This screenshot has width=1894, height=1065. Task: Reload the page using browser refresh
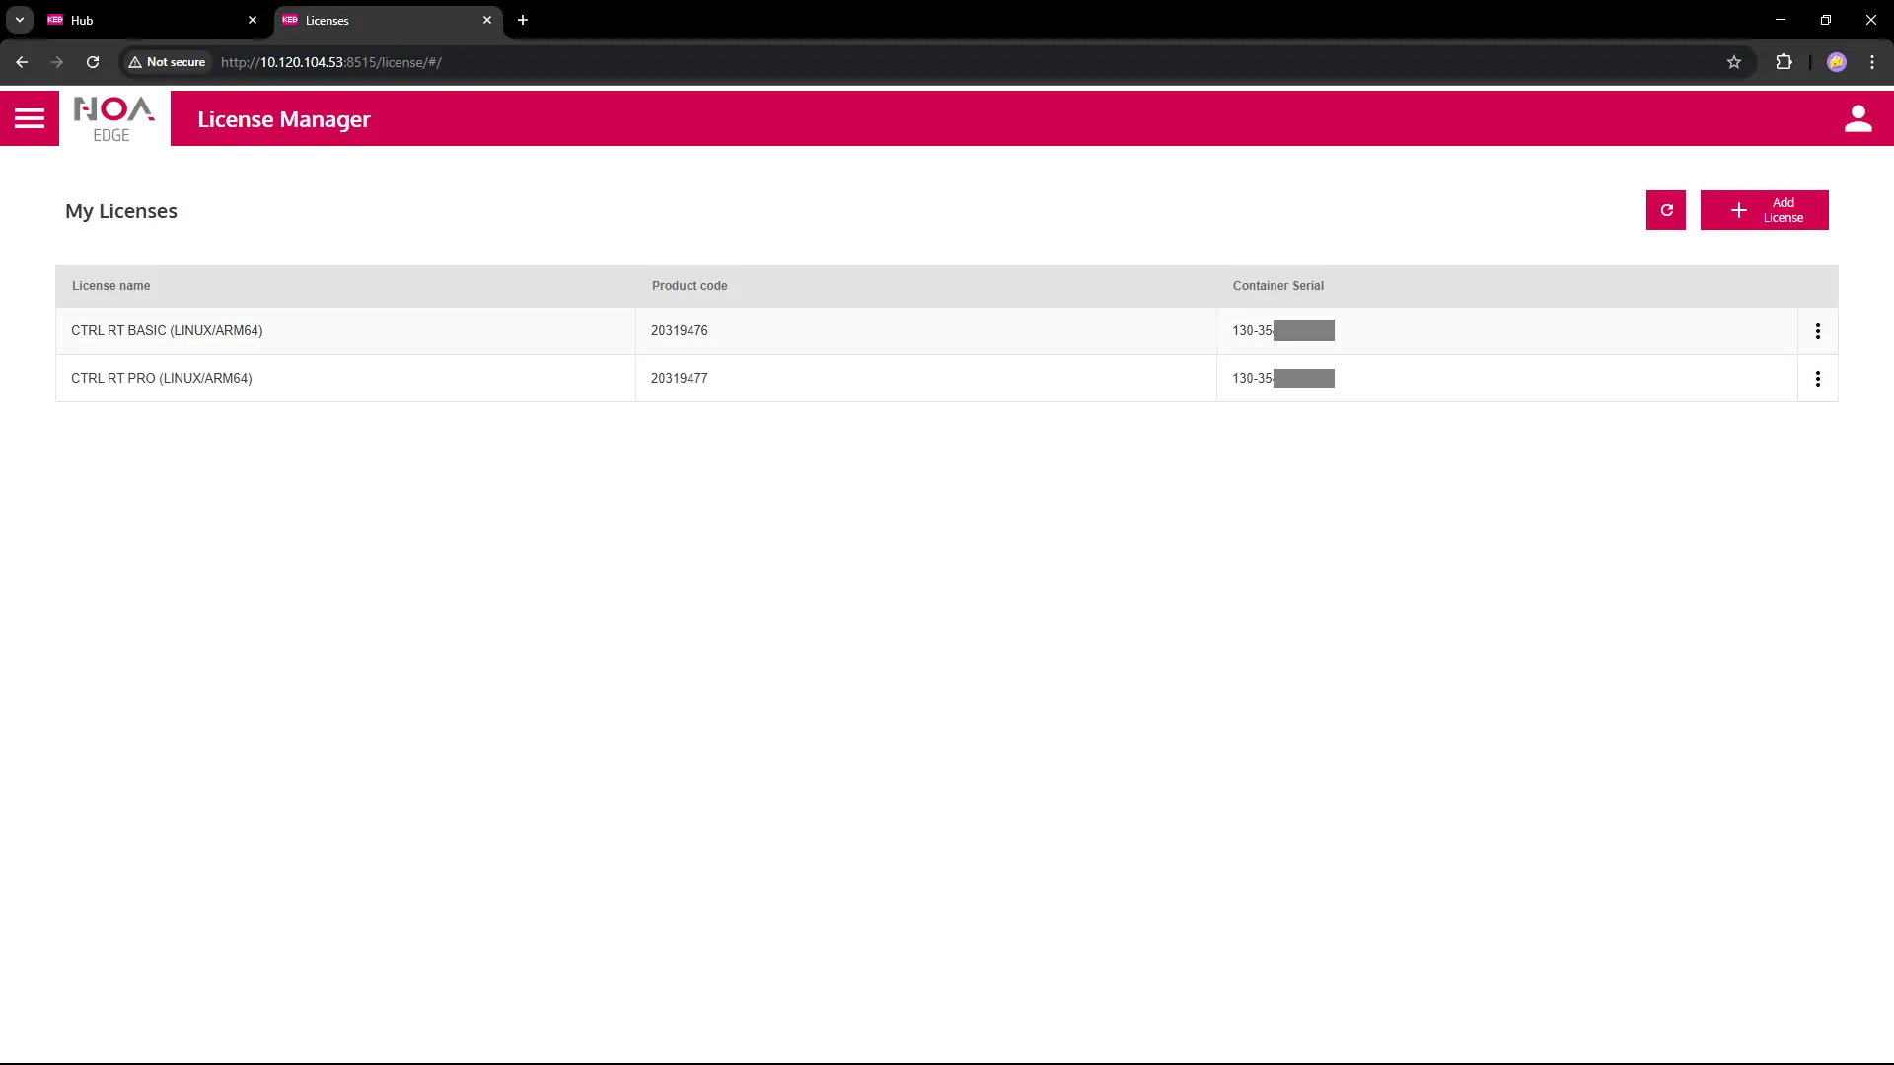[93, 62]
